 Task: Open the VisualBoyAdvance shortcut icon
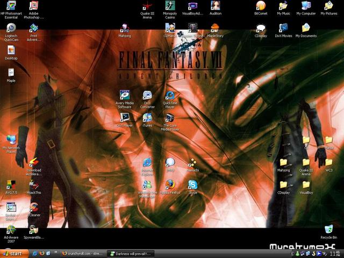(192, 8)
